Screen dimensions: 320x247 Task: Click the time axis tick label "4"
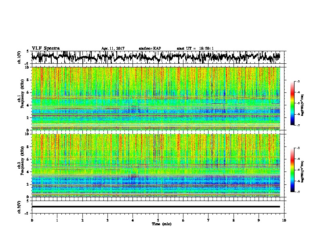click(x=133, y=220)
